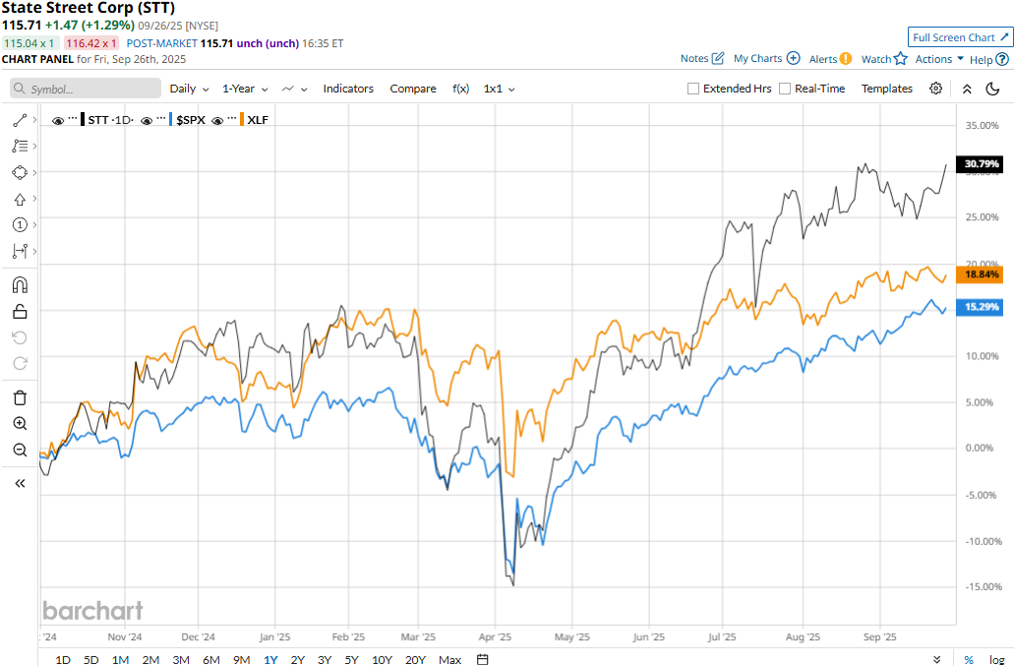The image size is (1014, 666).
Task: Open the numbered annotation tool
Action: (20, 225)
